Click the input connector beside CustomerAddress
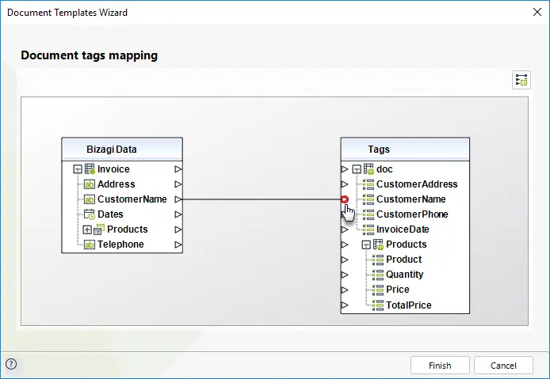This screenshot has height=379, width=550. click(345, 184)
